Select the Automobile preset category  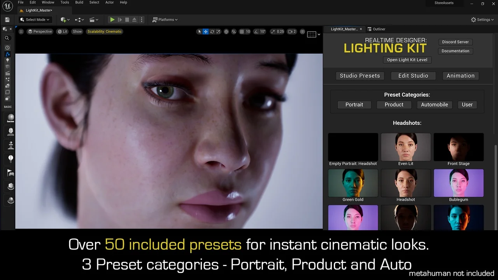coord(434,105)
